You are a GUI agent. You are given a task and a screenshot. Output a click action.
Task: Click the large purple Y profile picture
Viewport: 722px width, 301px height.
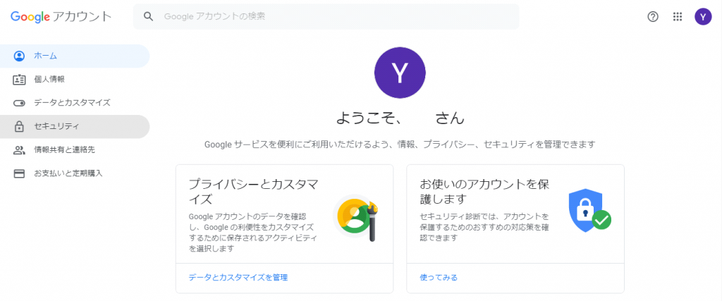(400, 73)
